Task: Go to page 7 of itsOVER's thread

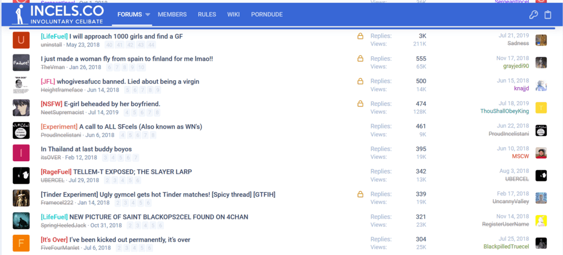Action: (x=135, y=158)
